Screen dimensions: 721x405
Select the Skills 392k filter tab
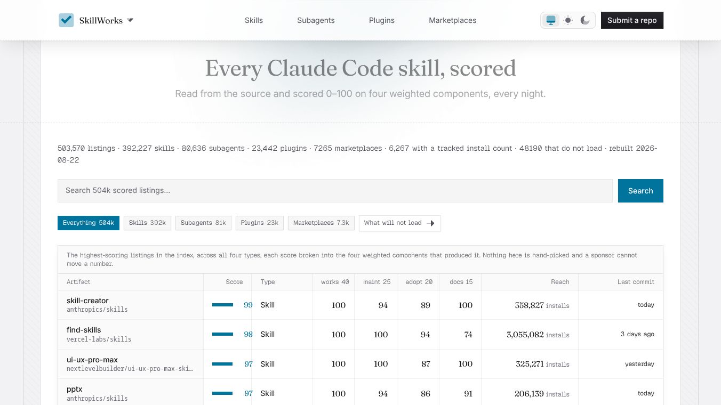coord(147,223)
